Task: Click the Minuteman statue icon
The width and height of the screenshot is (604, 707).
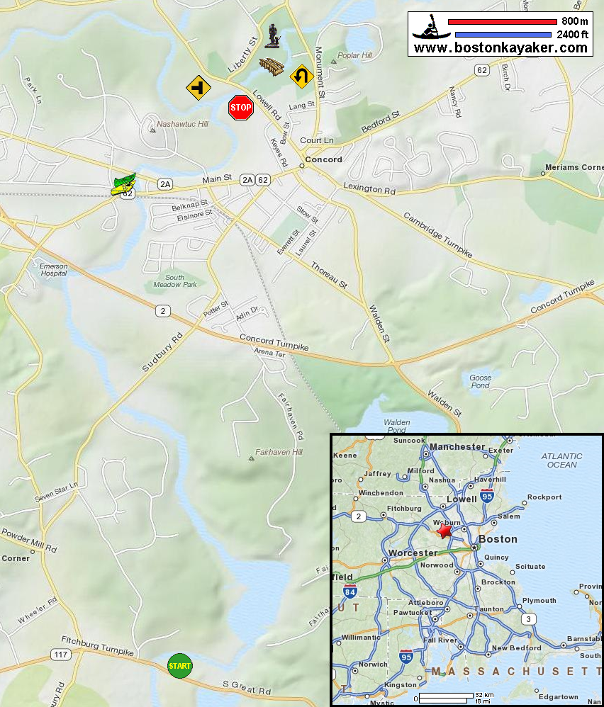Action: [272, 36]
